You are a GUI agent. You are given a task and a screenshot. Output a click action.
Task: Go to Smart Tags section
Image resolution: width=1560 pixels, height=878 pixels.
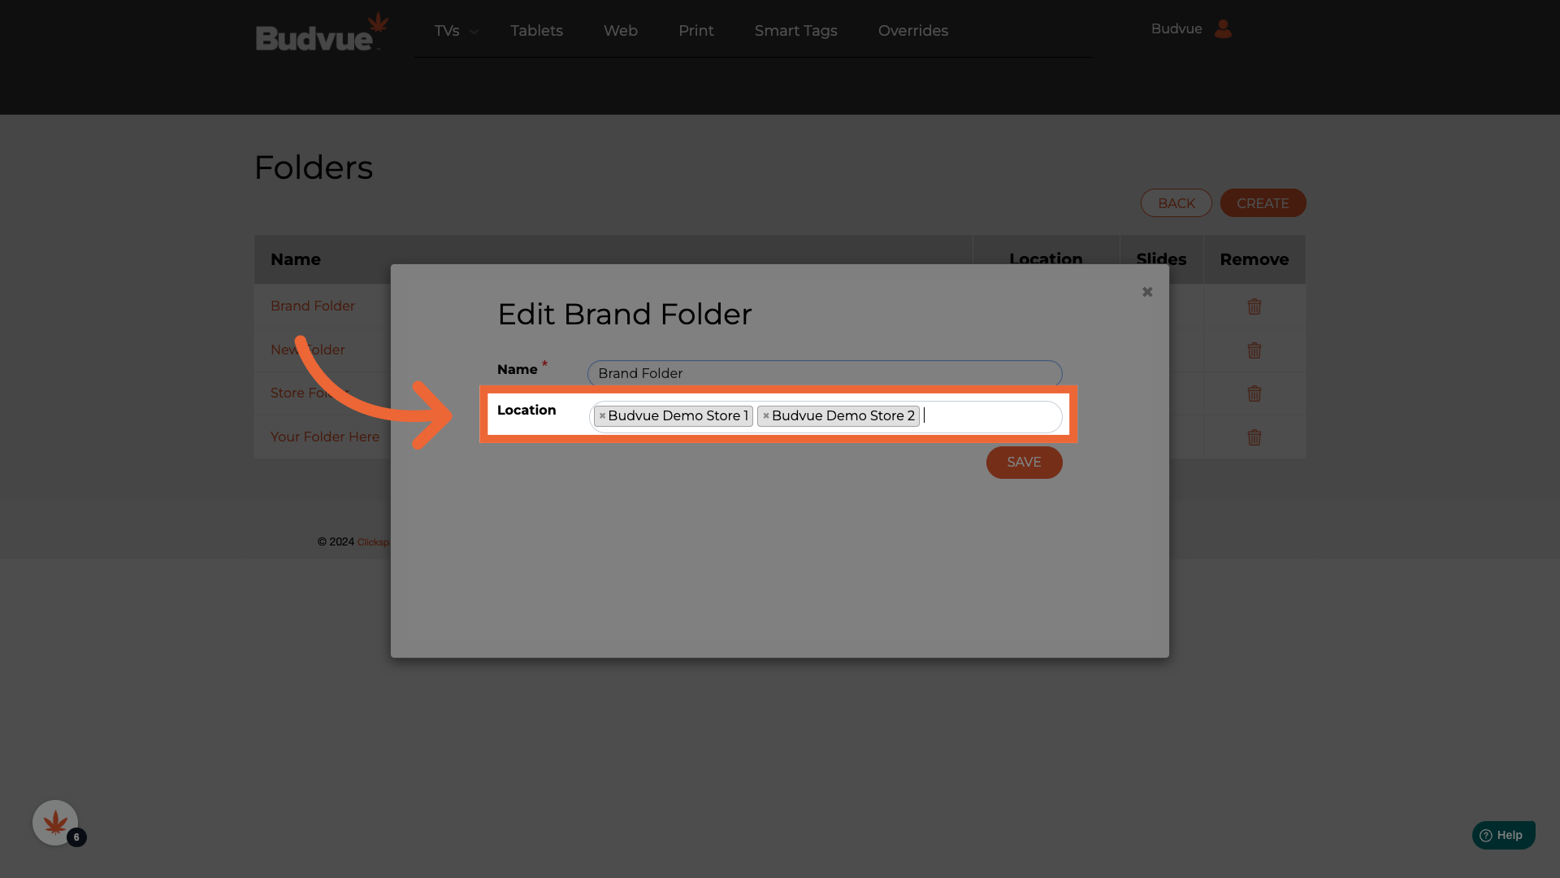(795, 31)
